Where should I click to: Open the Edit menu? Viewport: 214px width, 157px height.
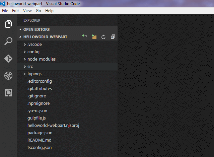pos(15,11)
